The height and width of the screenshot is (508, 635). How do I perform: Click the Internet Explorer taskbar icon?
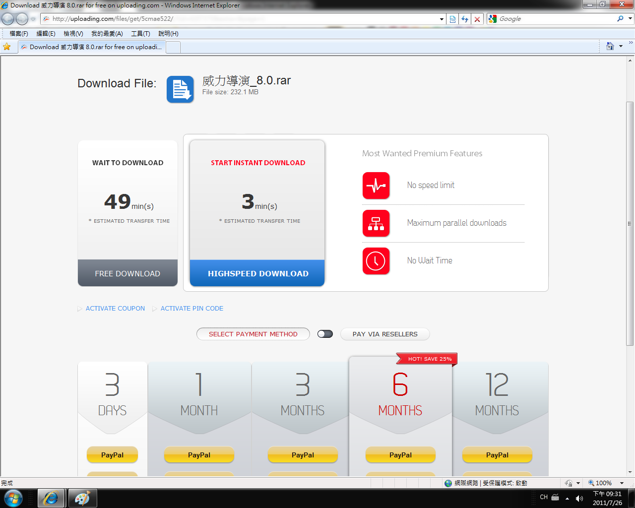click(x=51, y=498)
